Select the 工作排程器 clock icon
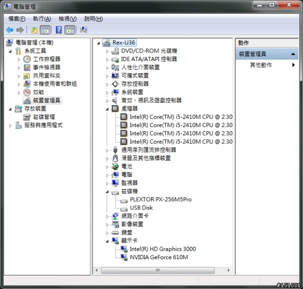The height and width of the screenshot is (289, 303). (x=27, y=59)
